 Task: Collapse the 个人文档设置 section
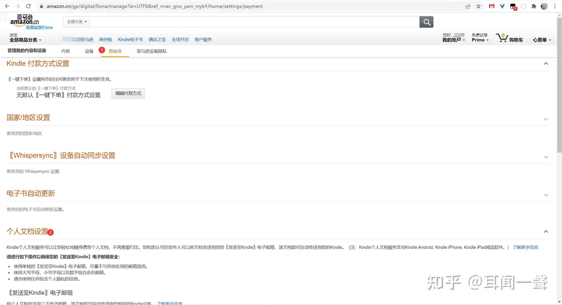(x=546, y=232)
